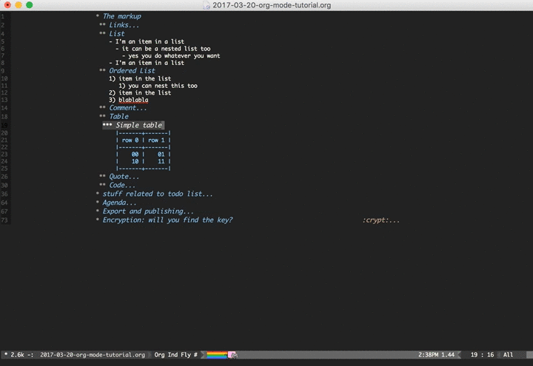533x366 pixels.
Task: Click the 'Org' major mode indicator
Action: 159,355
